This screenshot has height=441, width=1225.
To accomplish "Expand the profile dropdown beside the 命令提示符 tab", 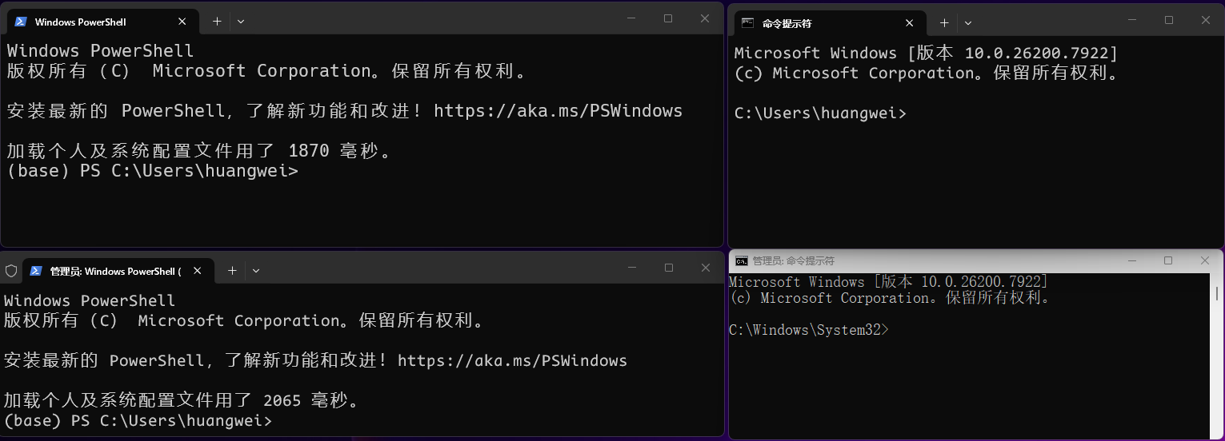I will click(968, 23).
